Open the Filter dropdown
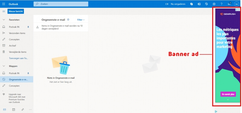 (81, 20)
